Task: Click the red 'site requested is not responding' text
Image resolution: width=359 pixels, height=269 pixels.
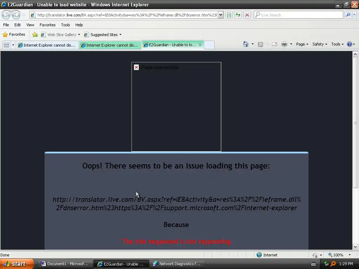Action: 177,242
